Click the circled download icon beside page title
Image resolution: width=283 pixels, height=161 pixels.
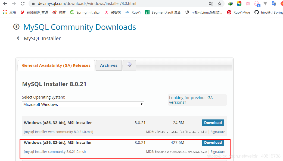coord(16,27)
